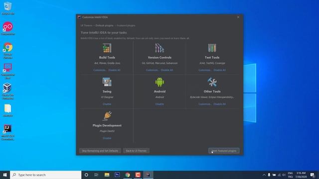Show hidden system tray icons
This screenshot has width=319, height=179.
(264, 175)
